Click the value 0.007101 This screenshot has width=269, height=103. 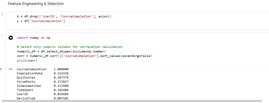[61, 98]
